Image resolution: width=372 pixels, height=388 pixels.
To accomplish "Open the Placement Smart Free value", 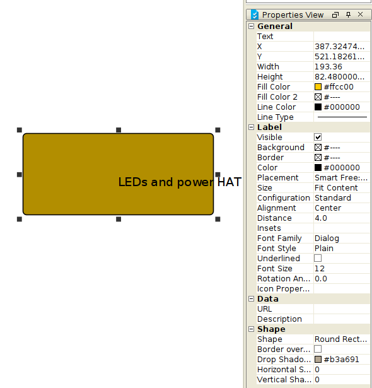I will coord(342,178).
